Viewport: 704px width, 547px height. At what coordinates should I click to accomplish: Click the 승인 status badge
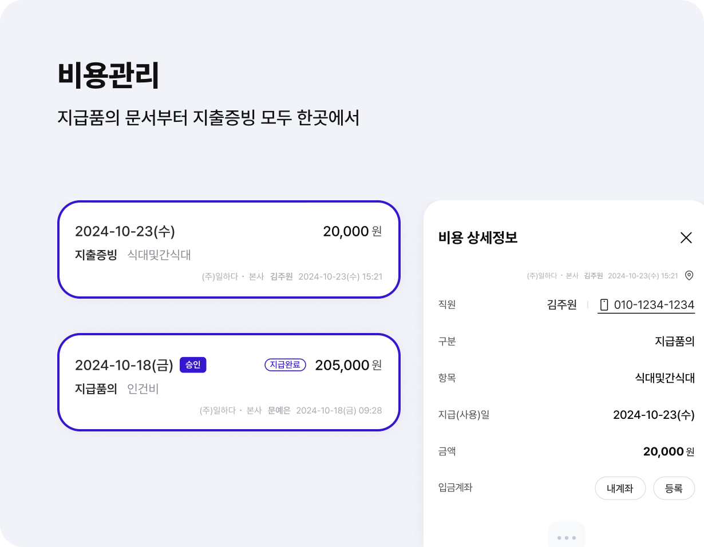point(193,364)
